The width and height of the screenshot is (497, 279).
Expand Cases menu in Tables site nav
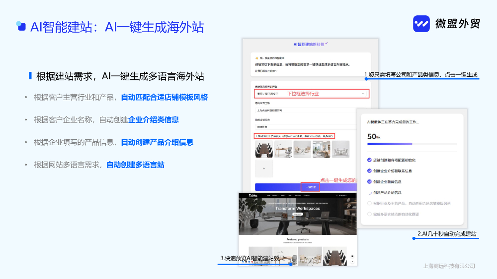tap(290, 196)
